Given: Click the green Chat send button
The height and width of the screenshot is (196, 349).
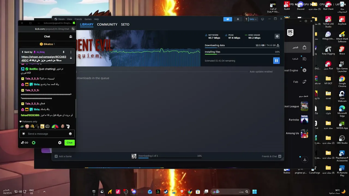Looking at the screenshot, I should [70, 143].
